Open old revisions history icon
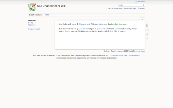The width and height of the screenshot is (173, 108). (x=147, y=30)
